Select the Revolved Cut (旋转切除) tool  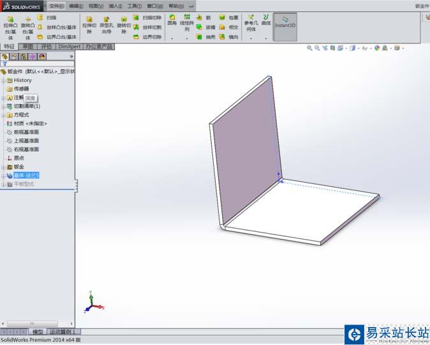tap(124, 25)
